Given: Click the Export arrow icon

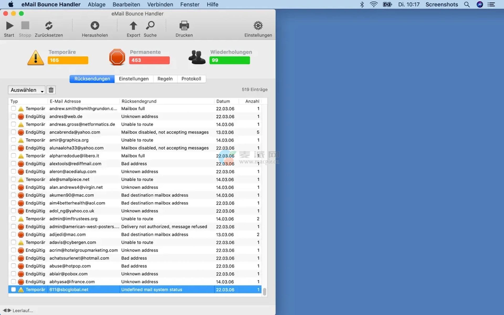Looking at the screenshot, I should 133,26.
